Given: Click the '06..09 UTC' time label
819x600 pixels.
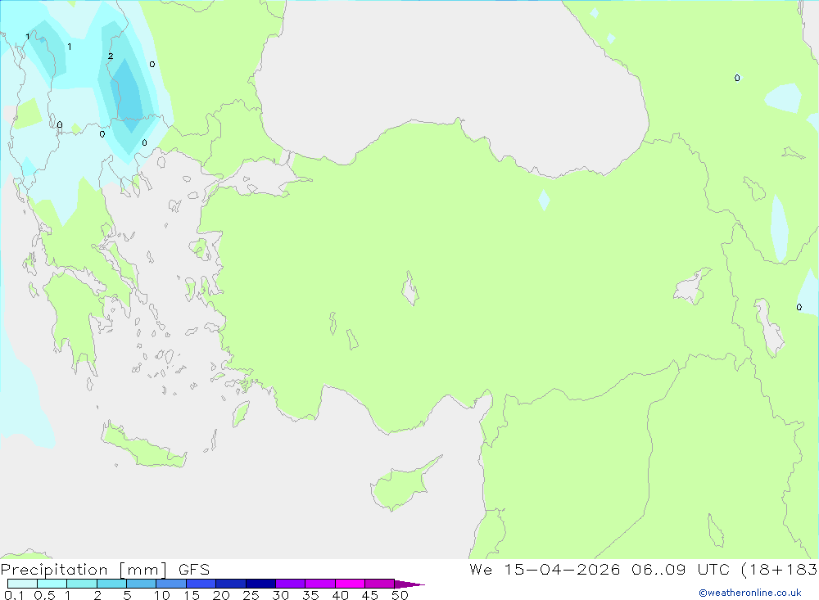Looking at the screenshot, I should (x=680, y=570).
